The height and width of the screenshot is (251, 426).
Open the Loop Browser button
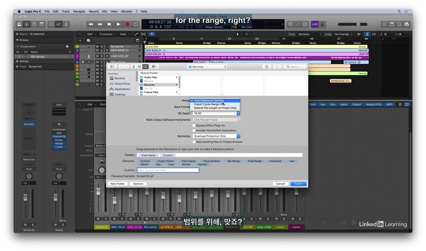coord(399,24)
